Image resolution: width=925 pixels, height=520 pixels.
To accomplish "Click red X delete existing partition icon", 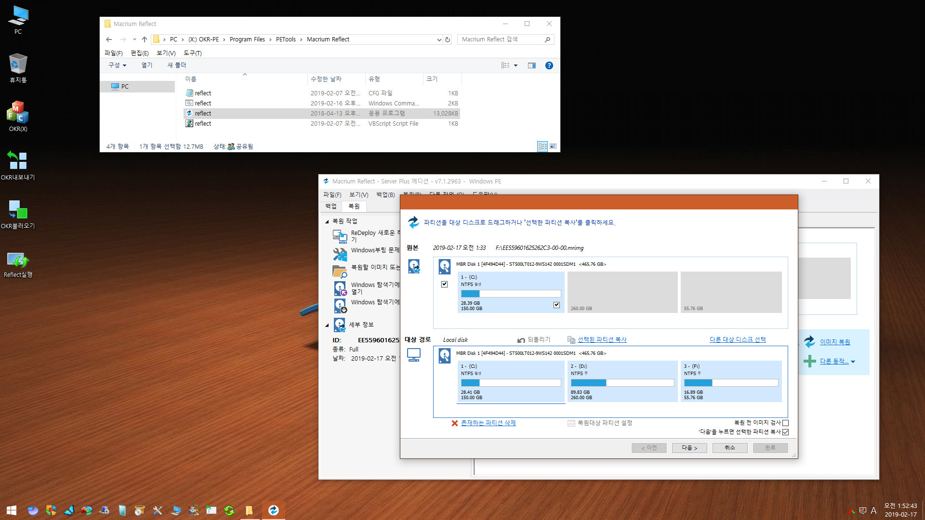I will click(454, 423).
